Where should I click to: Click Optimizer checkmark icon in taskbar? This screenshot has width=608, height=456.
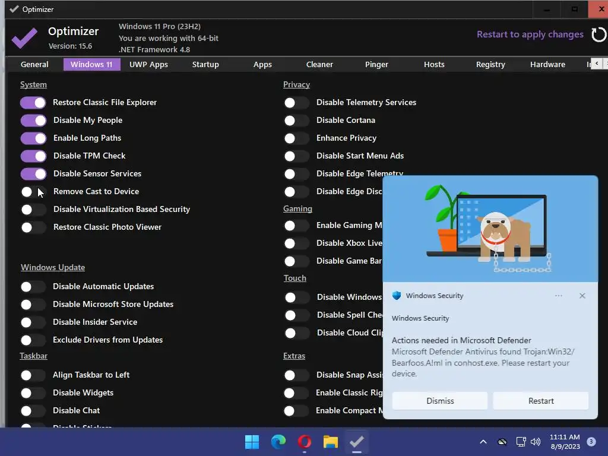click(x=357, y=442)
